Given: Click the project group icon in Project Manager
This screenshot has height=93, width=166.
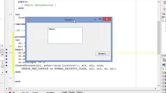Looking at the screenshot, I should pos(163,17).
